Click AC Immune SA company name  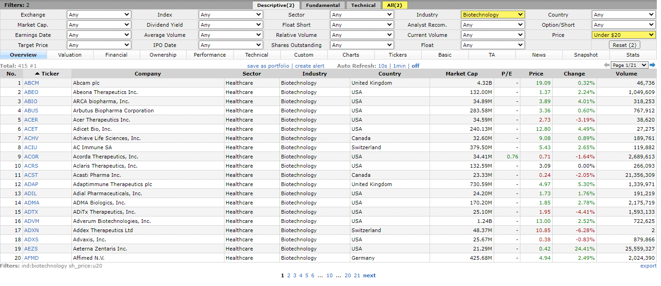(x=92, y=147)
